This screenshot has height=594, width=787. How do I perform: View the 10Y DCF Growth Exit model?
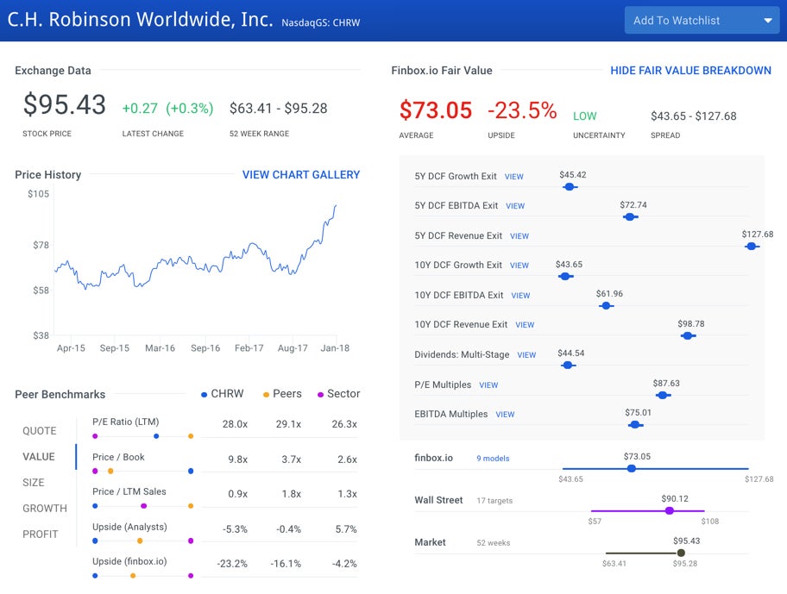(x=519, y=266)
